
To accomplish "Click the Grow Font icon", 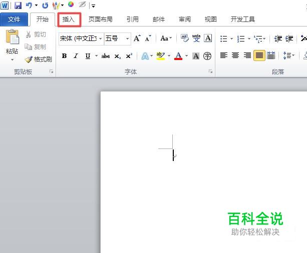I will pos(137,38).
